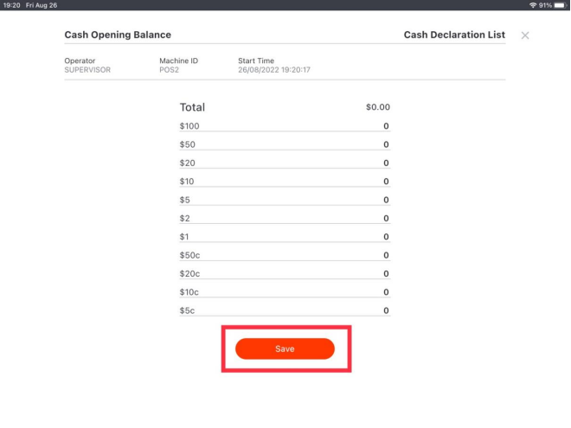Edit the $5 note count field
This screenshot has height=428, width=571.
click(x=285, y=200)
